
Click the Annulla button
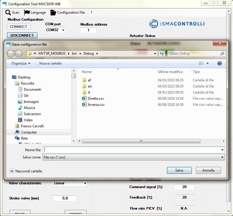point(208,170)
